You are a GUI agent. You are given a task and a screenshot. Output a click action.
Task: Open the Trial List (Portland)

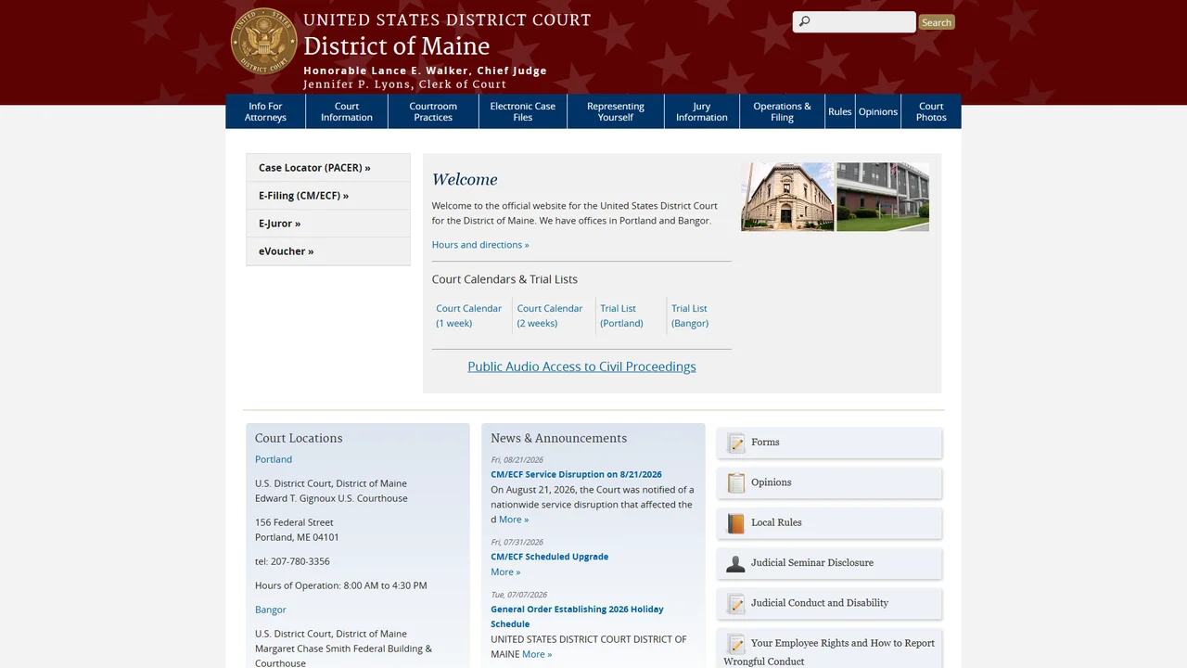click(x=621, y=315)
